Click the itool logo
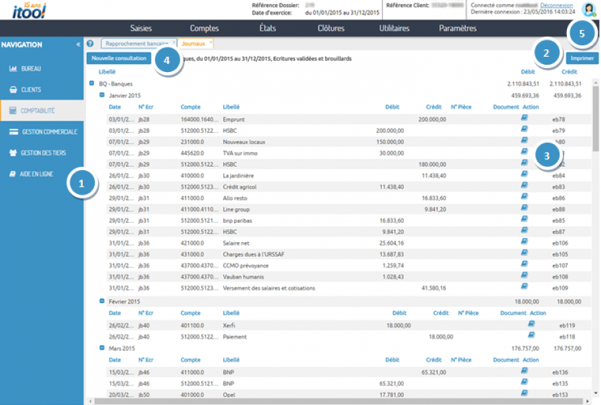Image resolution: width=601 pixels, height=405 pixels. 29,10
